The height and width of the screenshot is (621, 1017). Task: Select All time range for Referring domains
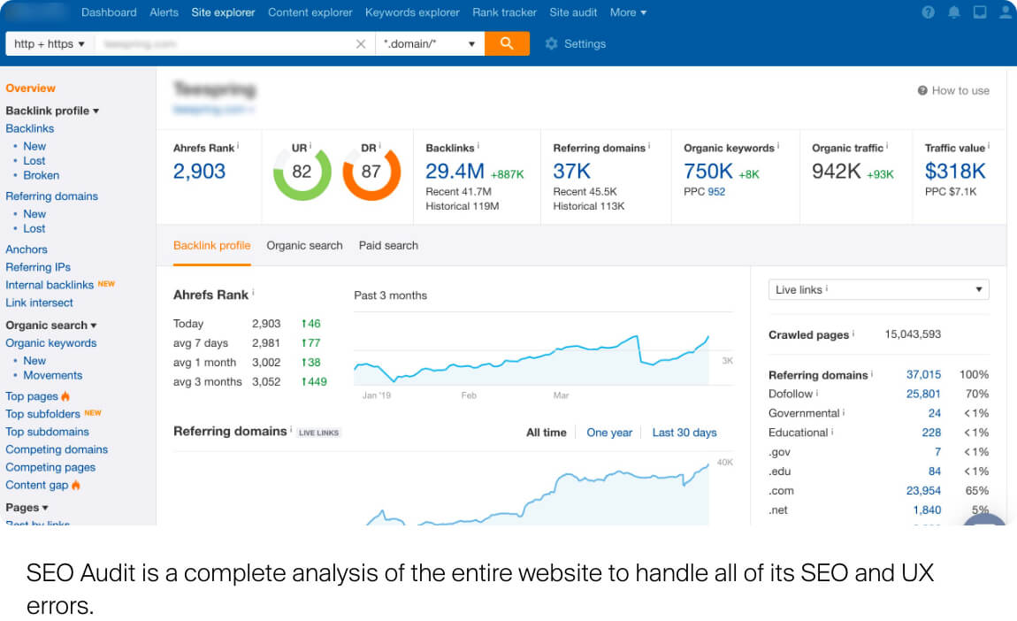tap(547, 433)
